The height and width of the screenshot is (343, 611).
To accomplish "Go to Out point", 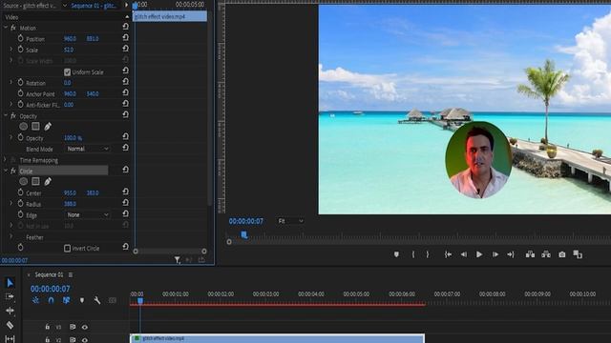I will pyautogui.click(x=511, y=254).
